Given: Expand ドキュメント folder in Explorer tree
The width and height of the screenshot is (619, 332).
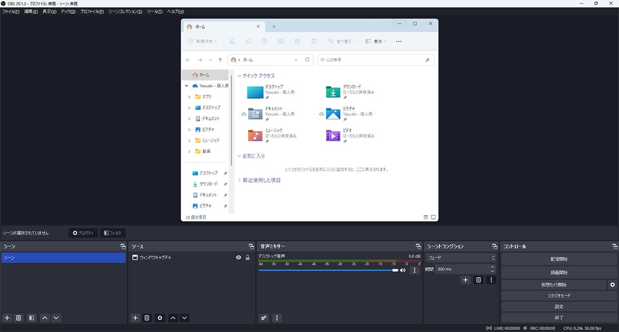Looking at the screenshot, I should [x=189, y=118].
